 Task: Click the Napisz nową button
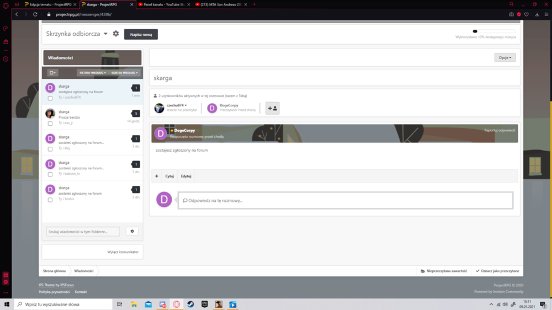pyautogui.click(x=141, y=35)
